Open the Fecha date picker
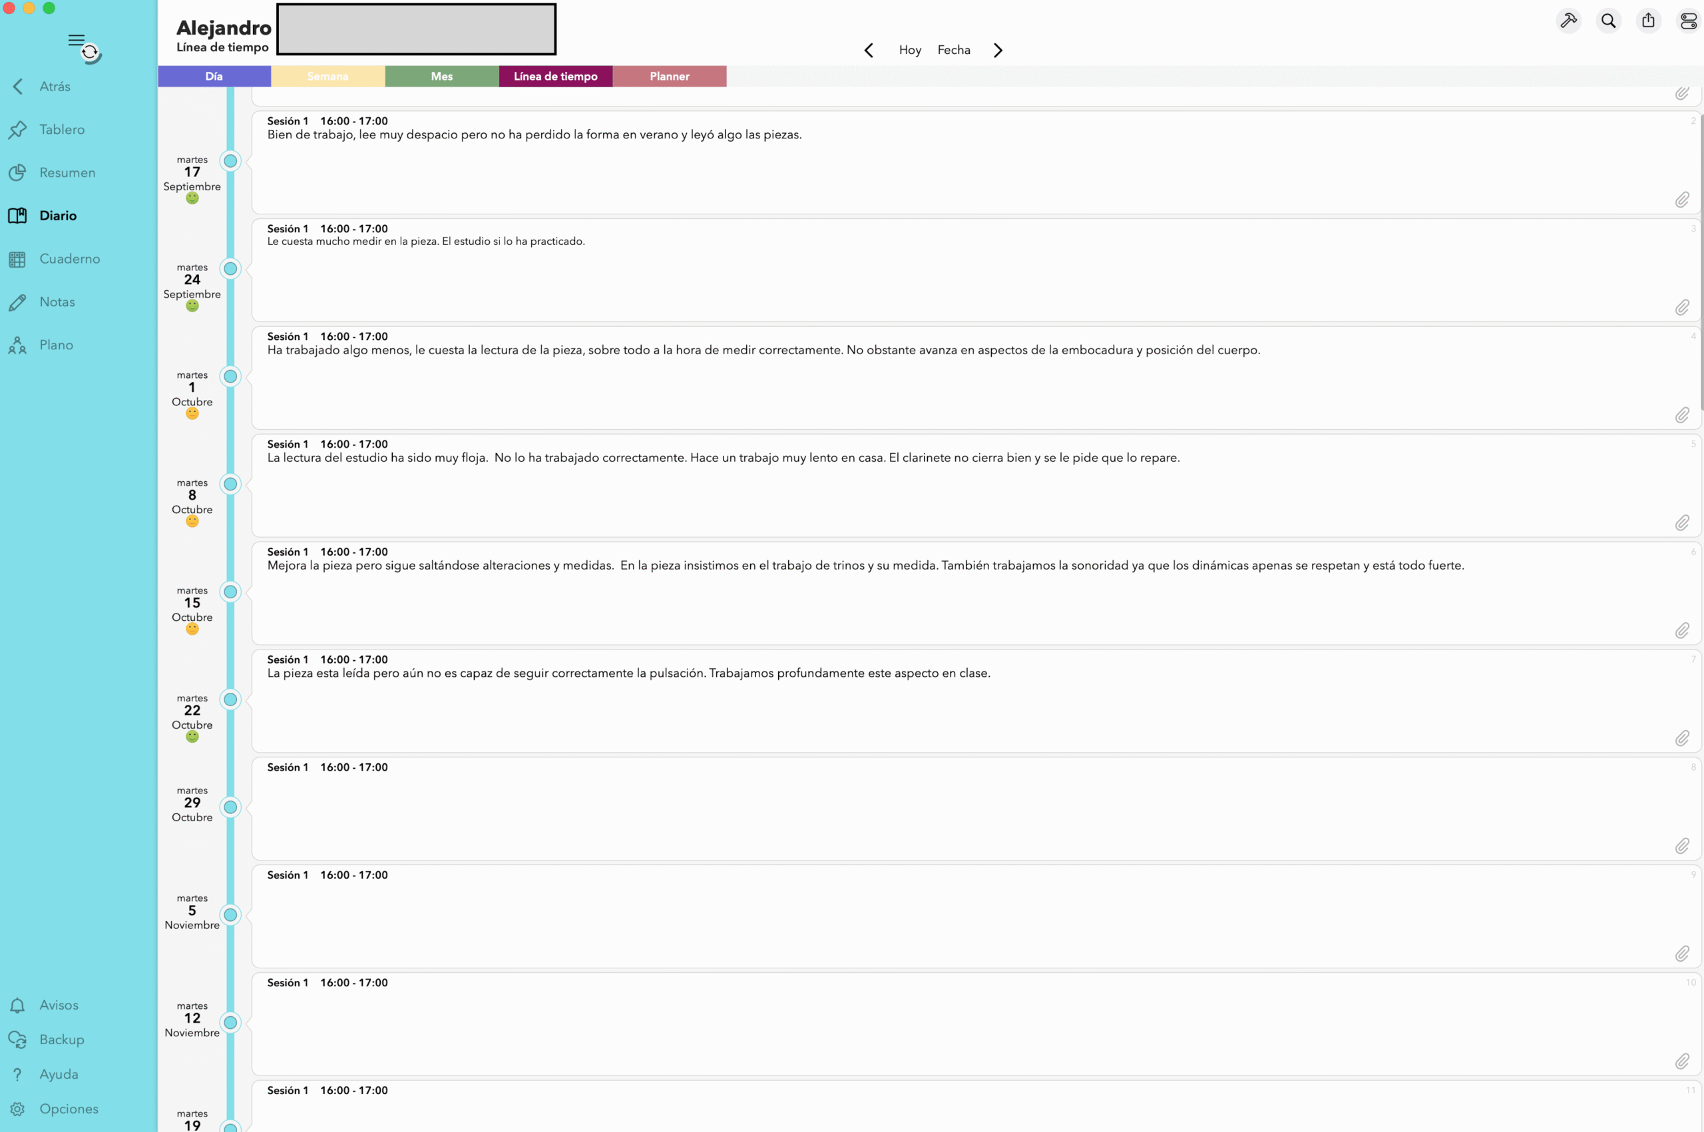 (953, 50)
